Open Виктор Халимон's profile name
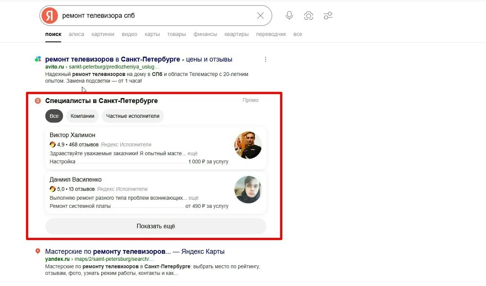 pos(72,135)
